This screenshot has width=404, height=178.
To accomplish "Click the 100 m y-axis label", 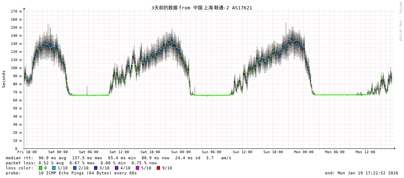I will (15, 68).
